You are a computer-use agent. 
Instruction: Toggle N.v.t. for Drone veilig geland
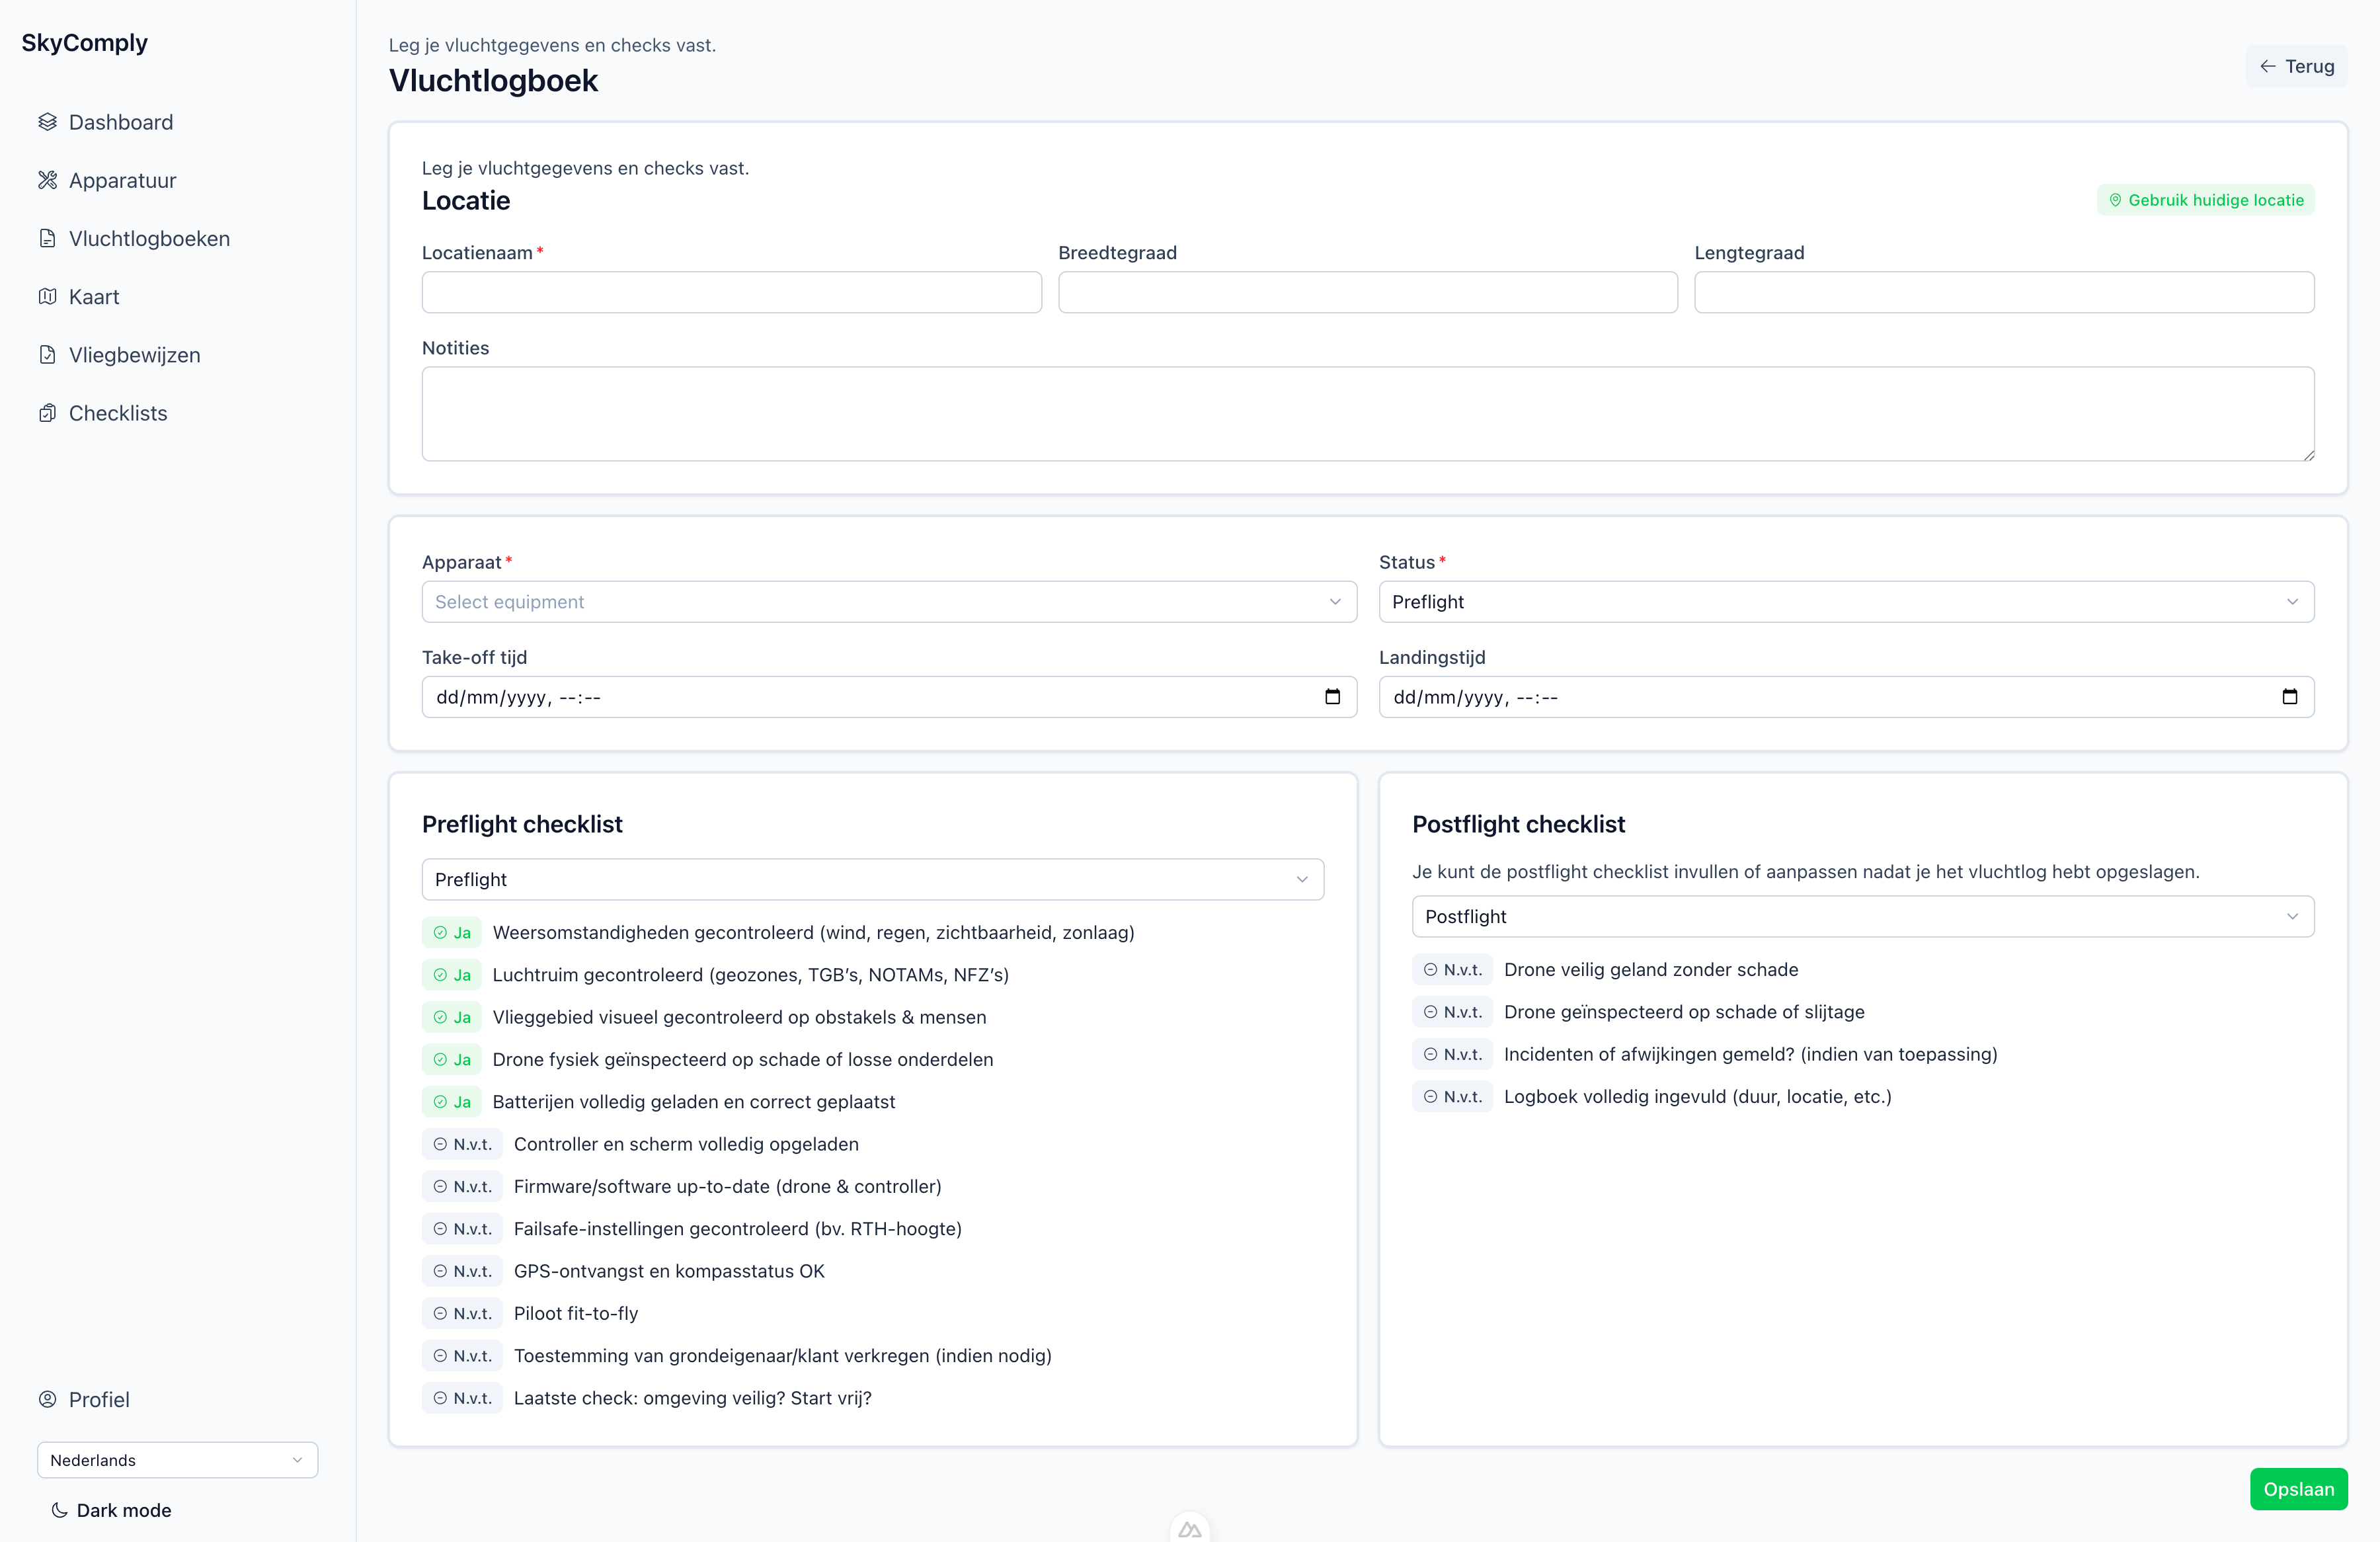click(x=1452, y=969)
